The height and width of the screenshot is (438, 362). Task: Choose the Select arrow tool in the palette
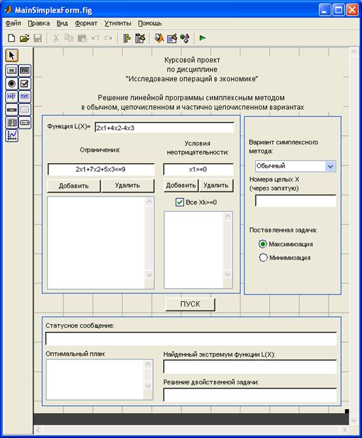pos(11,55)
